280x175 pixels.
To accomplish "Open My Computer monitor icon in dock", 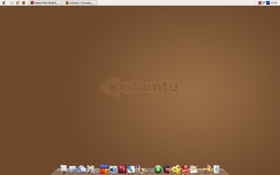I will click(63, 169).
